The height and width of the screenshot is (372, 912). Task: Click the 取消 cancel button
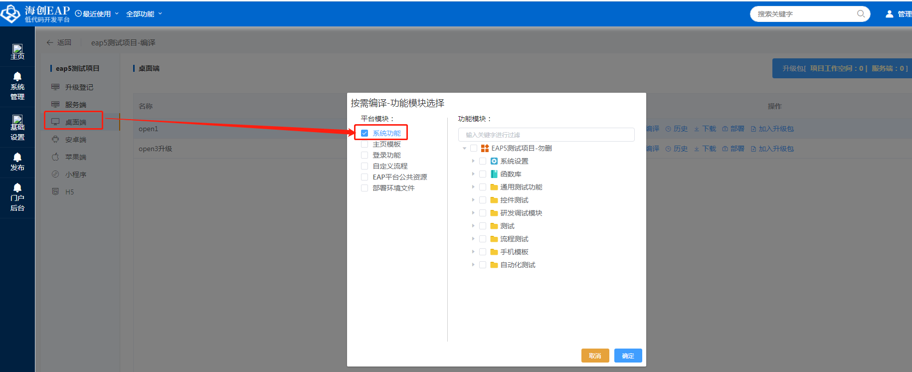[x=595, y=356]
